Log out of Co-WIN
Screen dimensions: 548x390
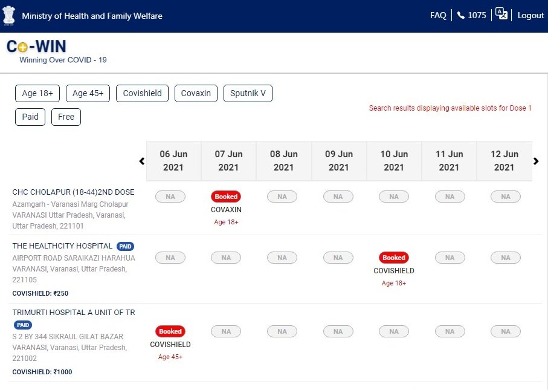tap(530, 15)
